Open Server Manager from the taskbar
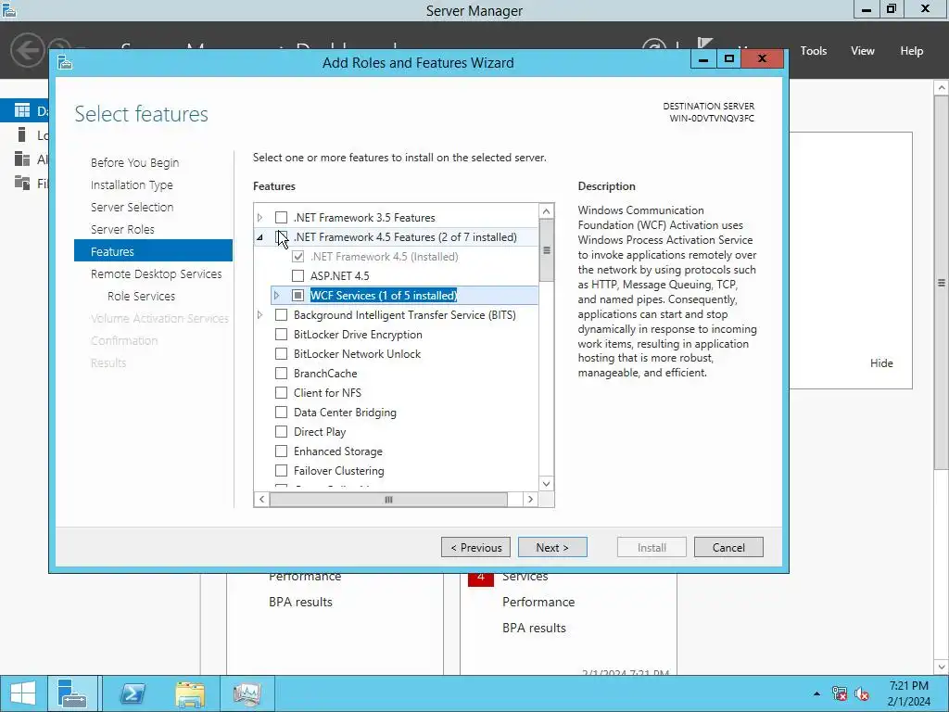The height and width of the screenshot is (712, 949). (x=72, y=693)
